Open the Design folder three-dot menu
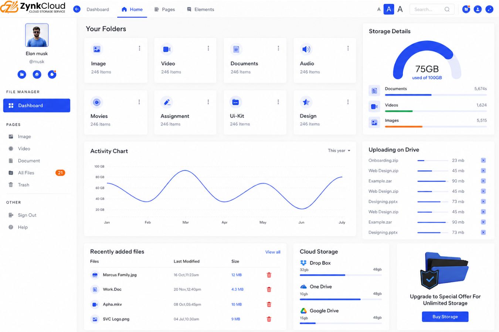499x332 pixels. pos(348,102)
